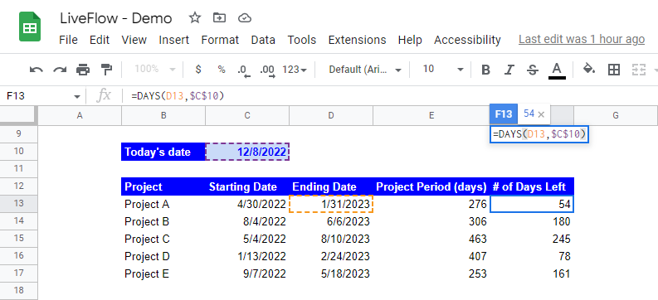Open the Default (Arial) font dropdown

pyautogui.click(x=364, y=70)
